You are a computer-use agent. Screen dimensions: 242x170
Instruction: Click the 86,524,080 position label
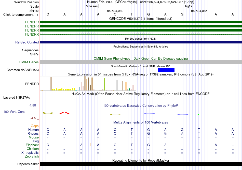(115, 11)
